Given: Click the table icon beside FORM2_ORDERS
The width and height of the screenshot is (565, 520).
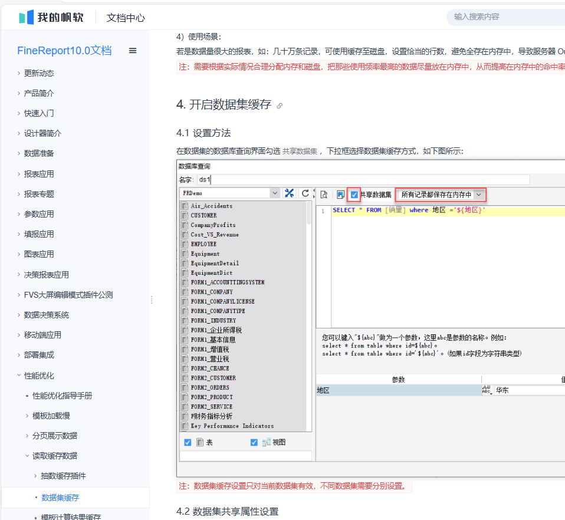Looking at the screenshot, I should pos(185,387).
